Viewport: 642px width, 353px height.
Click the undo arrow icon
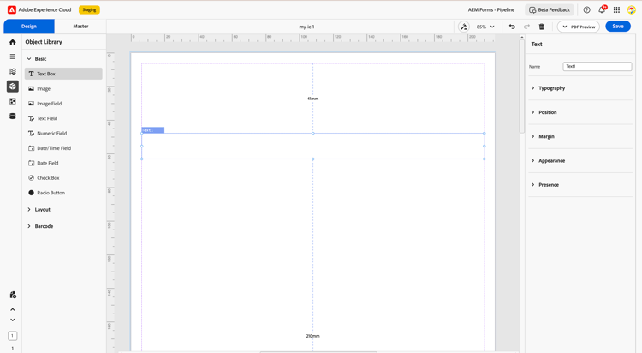(512, 27)
